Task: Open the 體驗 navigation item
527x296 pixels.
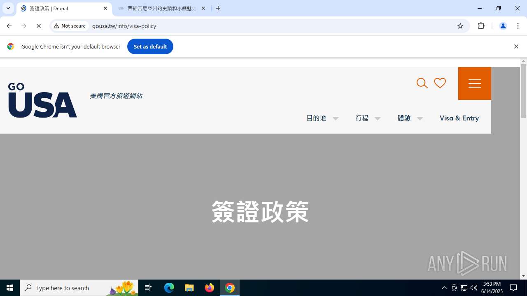Action: 404,118
